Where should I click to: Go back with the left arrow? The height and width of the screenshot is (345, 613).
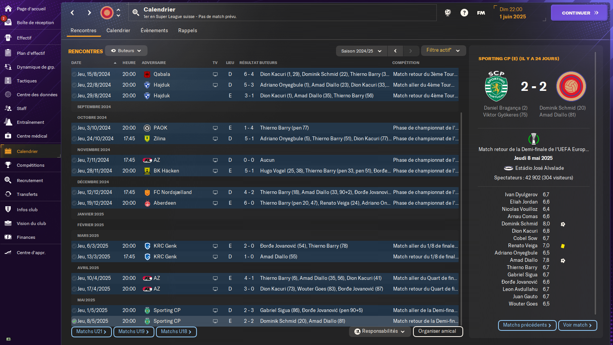(72, 13)
